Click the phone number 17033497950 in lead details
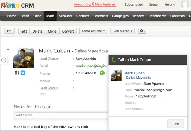 click(86, 73)
